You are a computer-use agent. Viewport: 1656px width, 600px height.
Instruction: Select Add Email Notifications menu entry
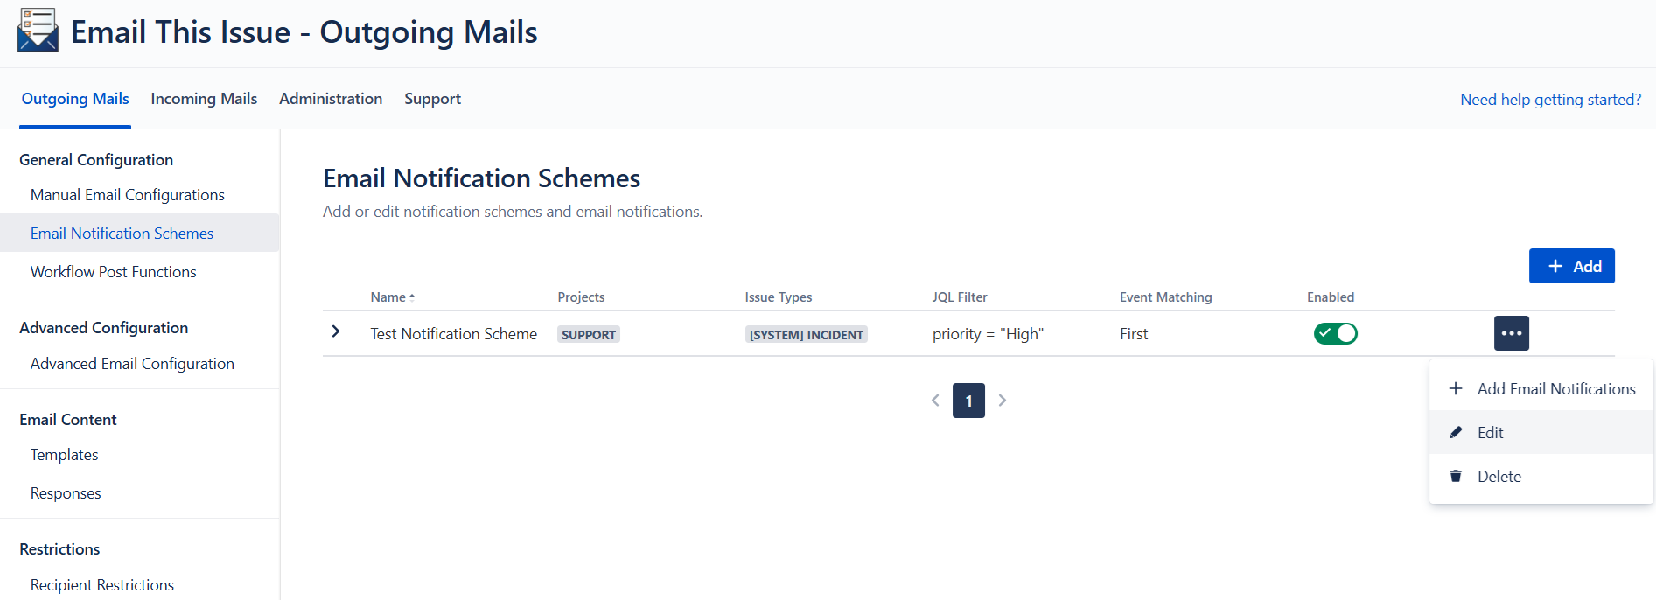point(1555,388)
